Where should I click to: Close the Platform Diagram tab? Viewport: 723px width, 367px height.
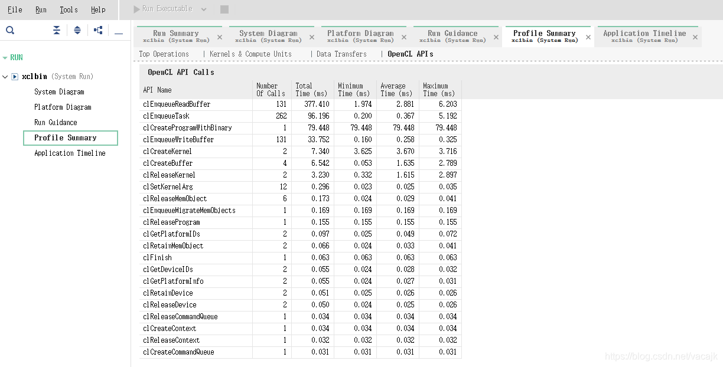404,37
